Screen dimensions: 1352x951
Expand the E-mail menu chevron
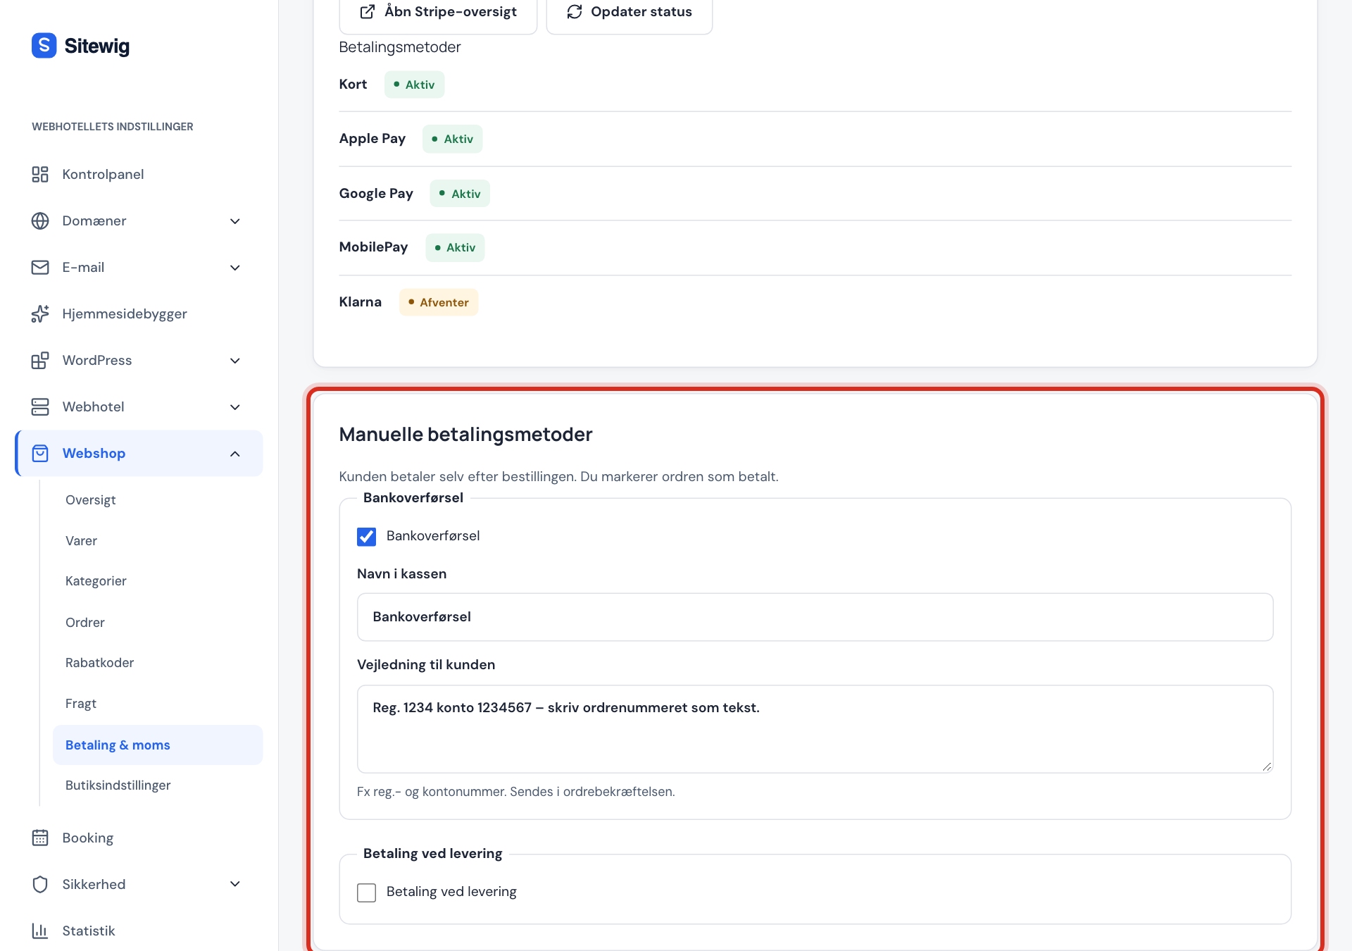click(x=235, y=268)
